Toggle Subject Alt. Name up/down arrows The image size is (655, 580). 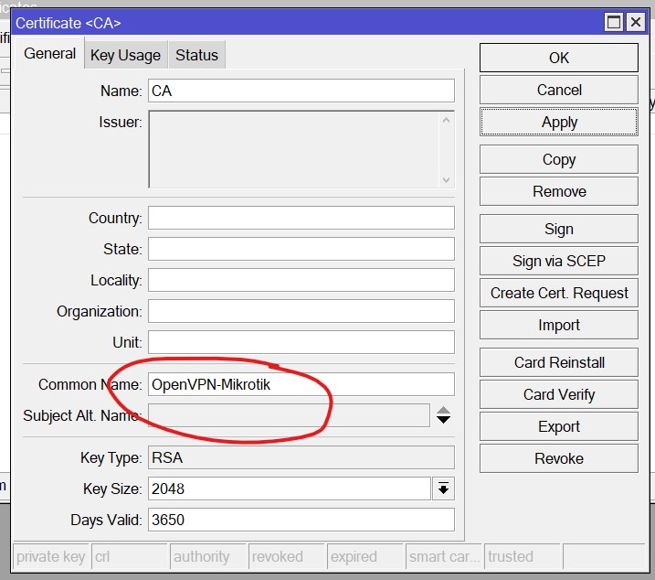tap(443, 415)
